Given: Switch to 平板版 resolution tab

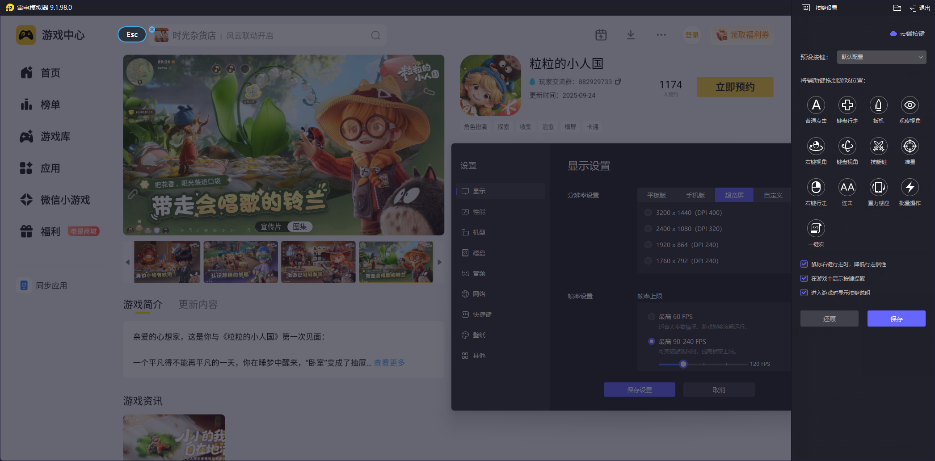Looking at the screenshot, I should (657, 195).
